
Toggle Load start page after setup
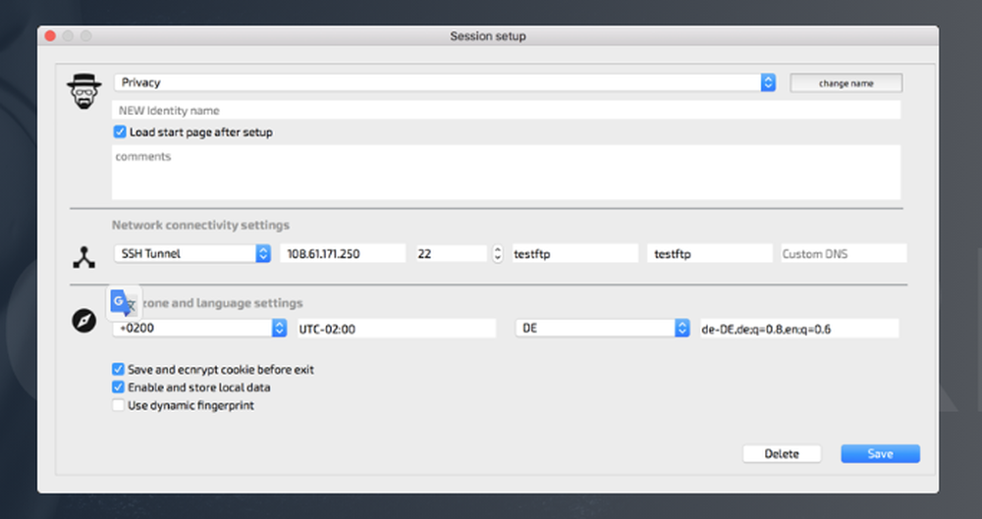(120, 132)
